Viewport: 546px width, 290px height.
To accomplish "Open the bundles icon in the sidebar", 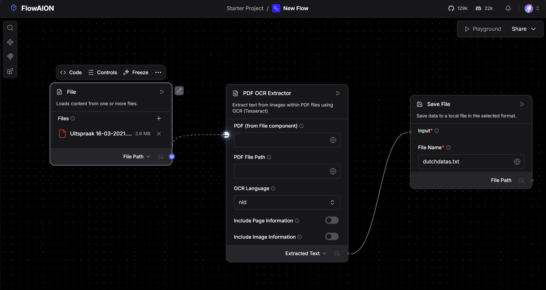I will [10, 57].
